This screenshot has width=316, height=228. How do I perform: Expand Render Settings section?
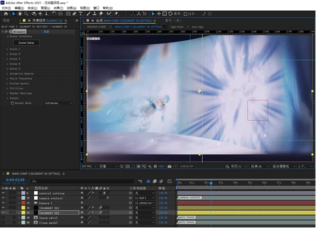[7, 94]
